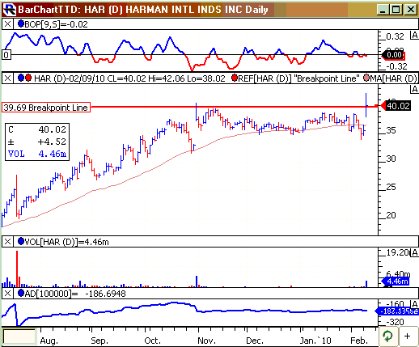Click the BOP[9,S]=-0.02 legend text

[56, 24]
